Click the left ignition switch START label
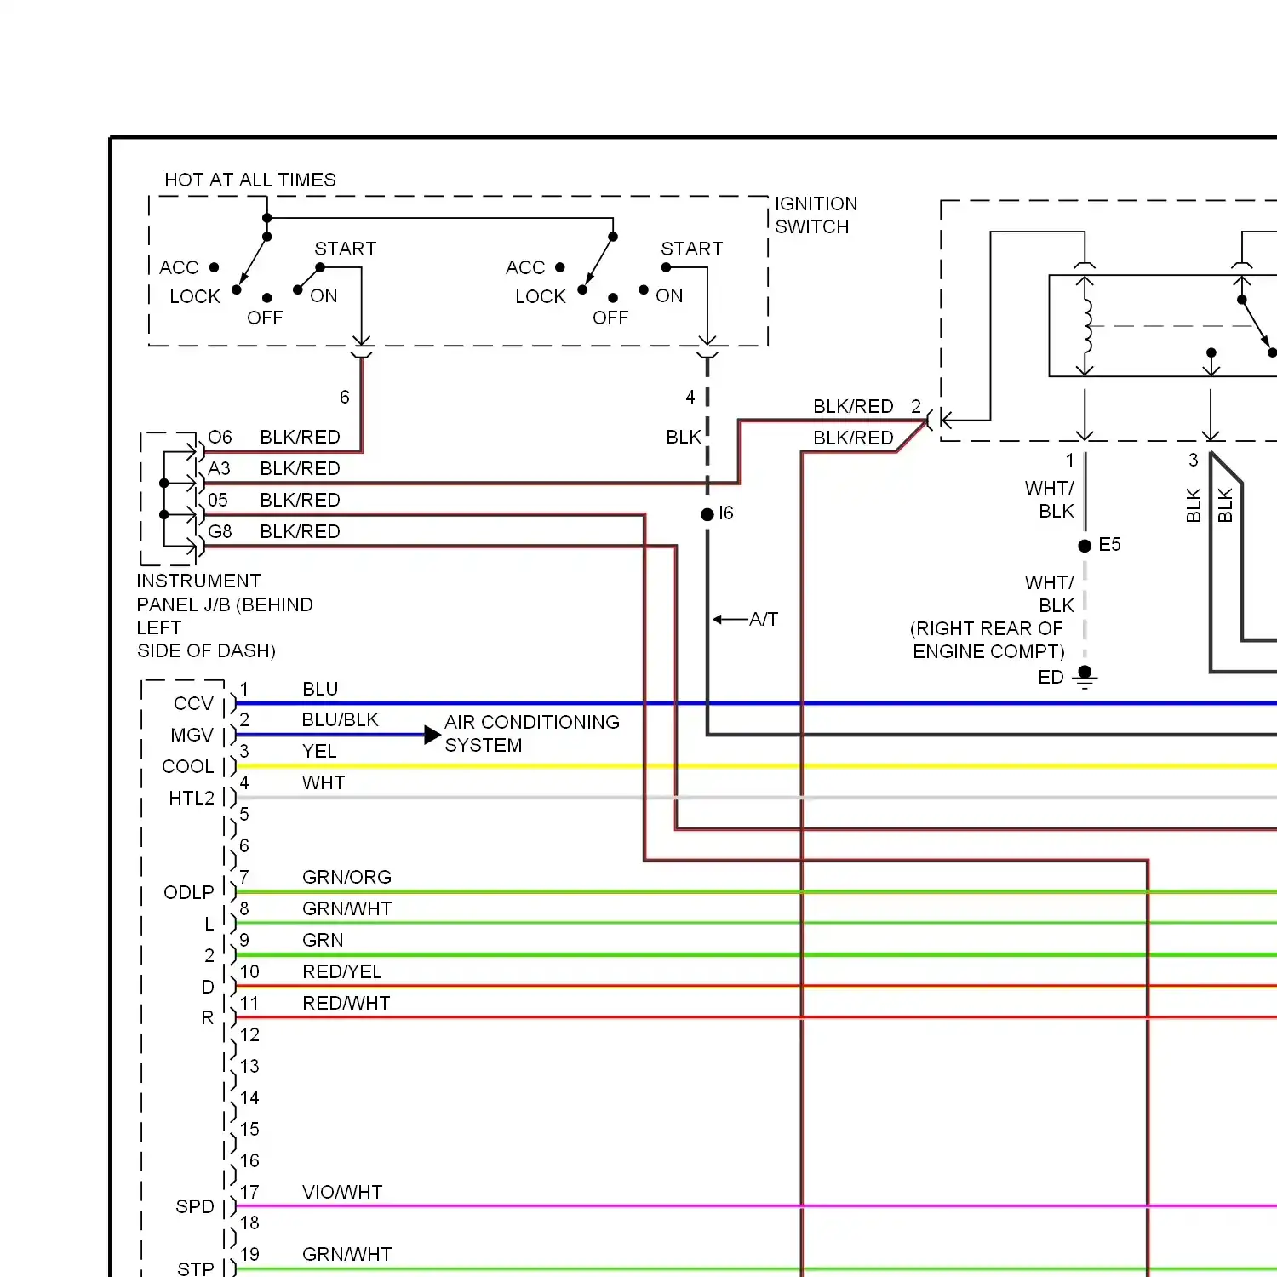The height and width of the screenshot is (1277, 1277). (346, 249)
